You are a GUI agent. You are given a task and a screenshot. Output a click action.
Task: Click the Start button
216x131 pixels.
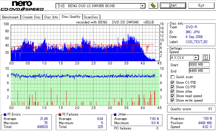coord(173,5)
